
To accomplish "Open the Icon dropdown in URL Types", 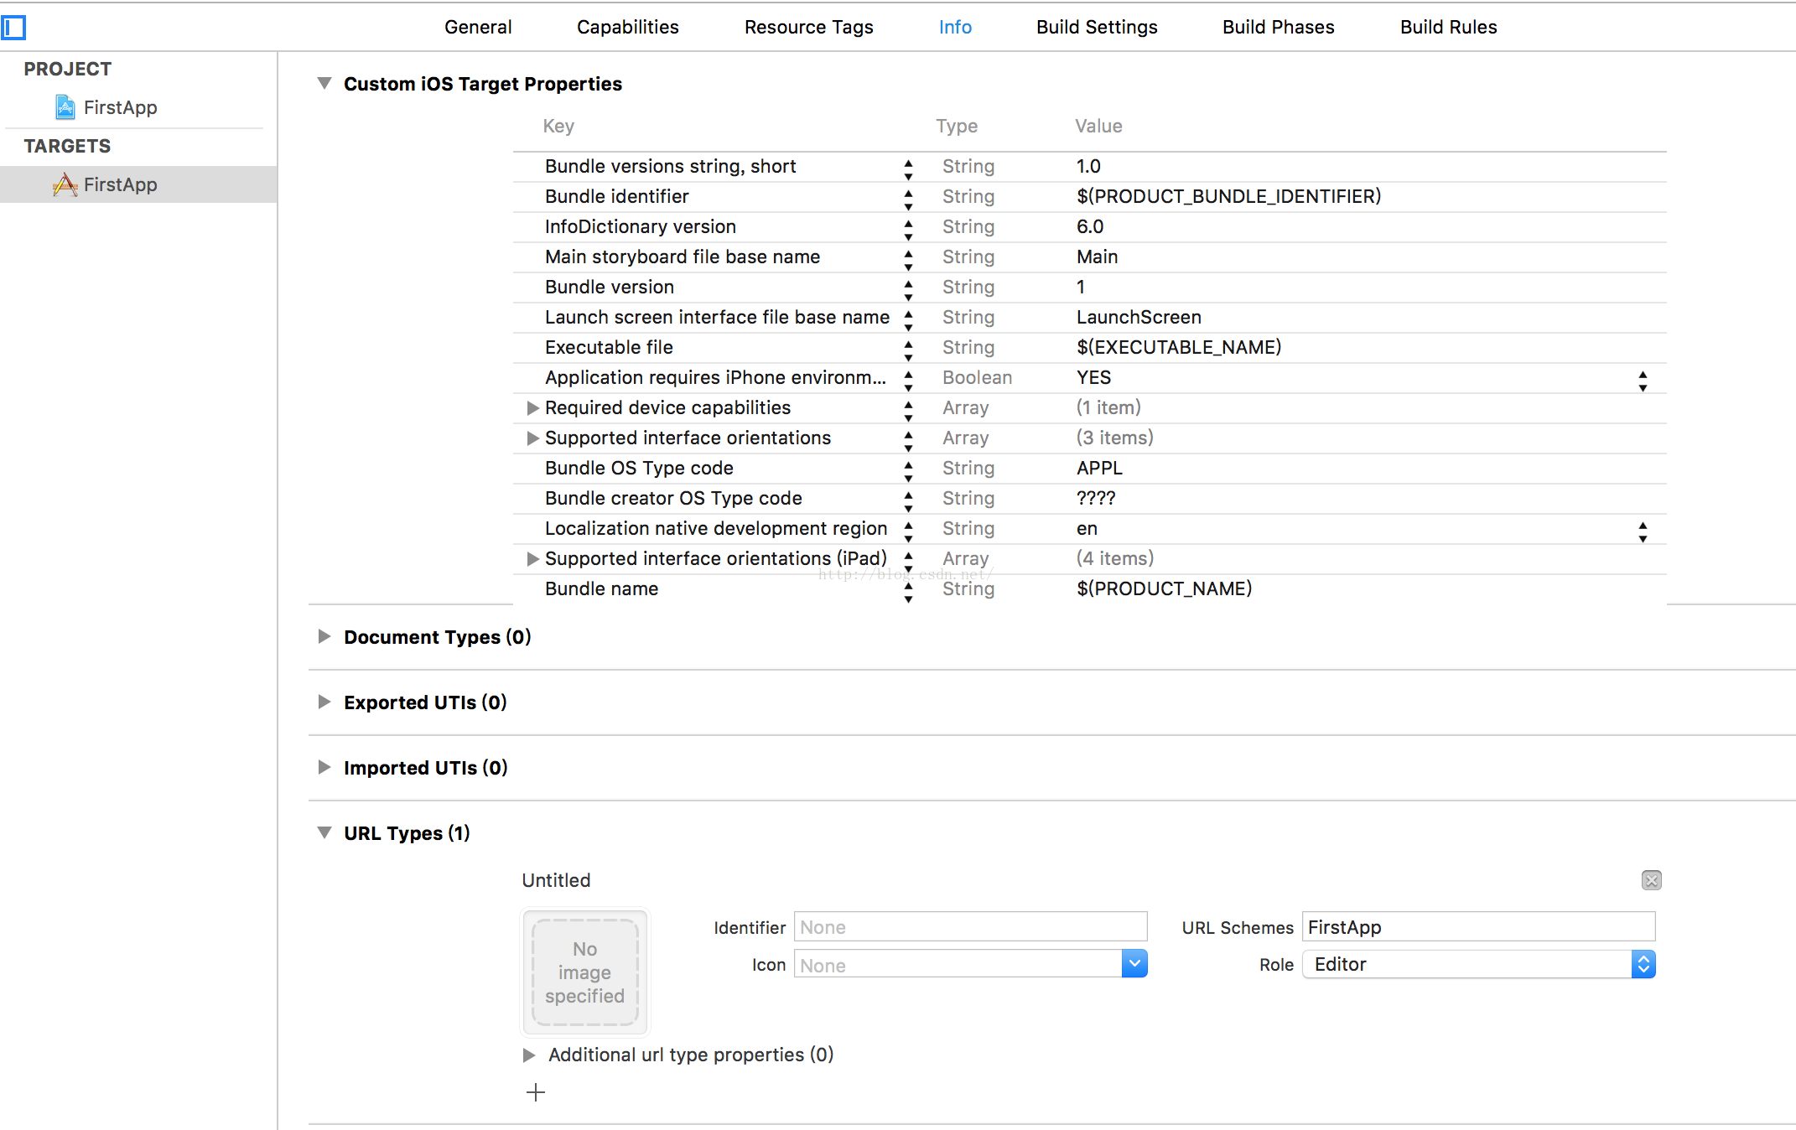I will [x=1134, y=964].
